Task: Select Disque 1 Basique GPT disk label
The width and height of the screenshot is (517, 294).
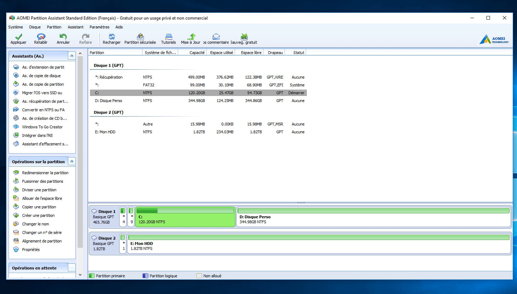Action: click(104, 217)
